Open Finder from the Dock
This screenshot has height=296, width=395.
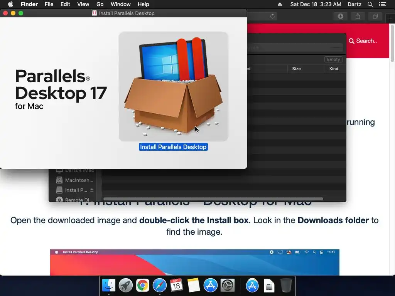(108, 286)
